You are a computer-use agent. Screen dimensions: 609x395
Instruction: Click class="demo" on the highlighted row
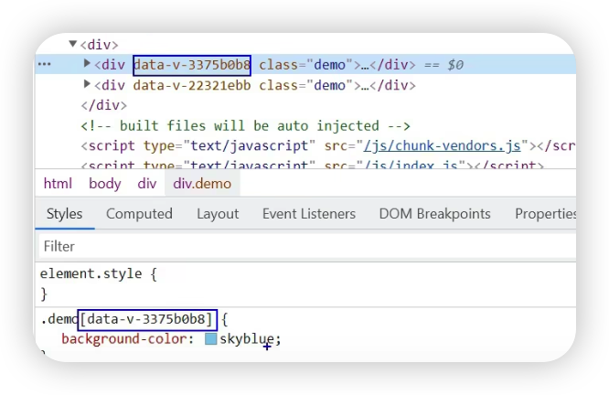[x=305, y=65]
